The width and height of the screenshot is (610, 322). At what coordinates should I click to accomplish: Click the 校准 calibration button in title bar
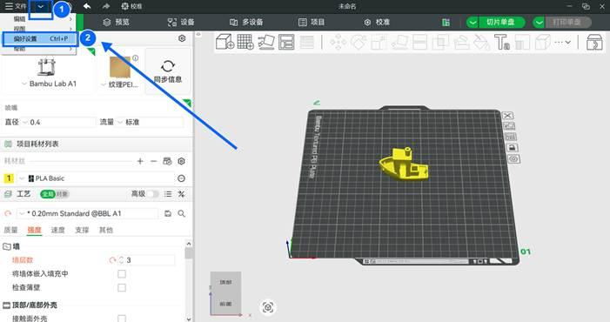131,6
